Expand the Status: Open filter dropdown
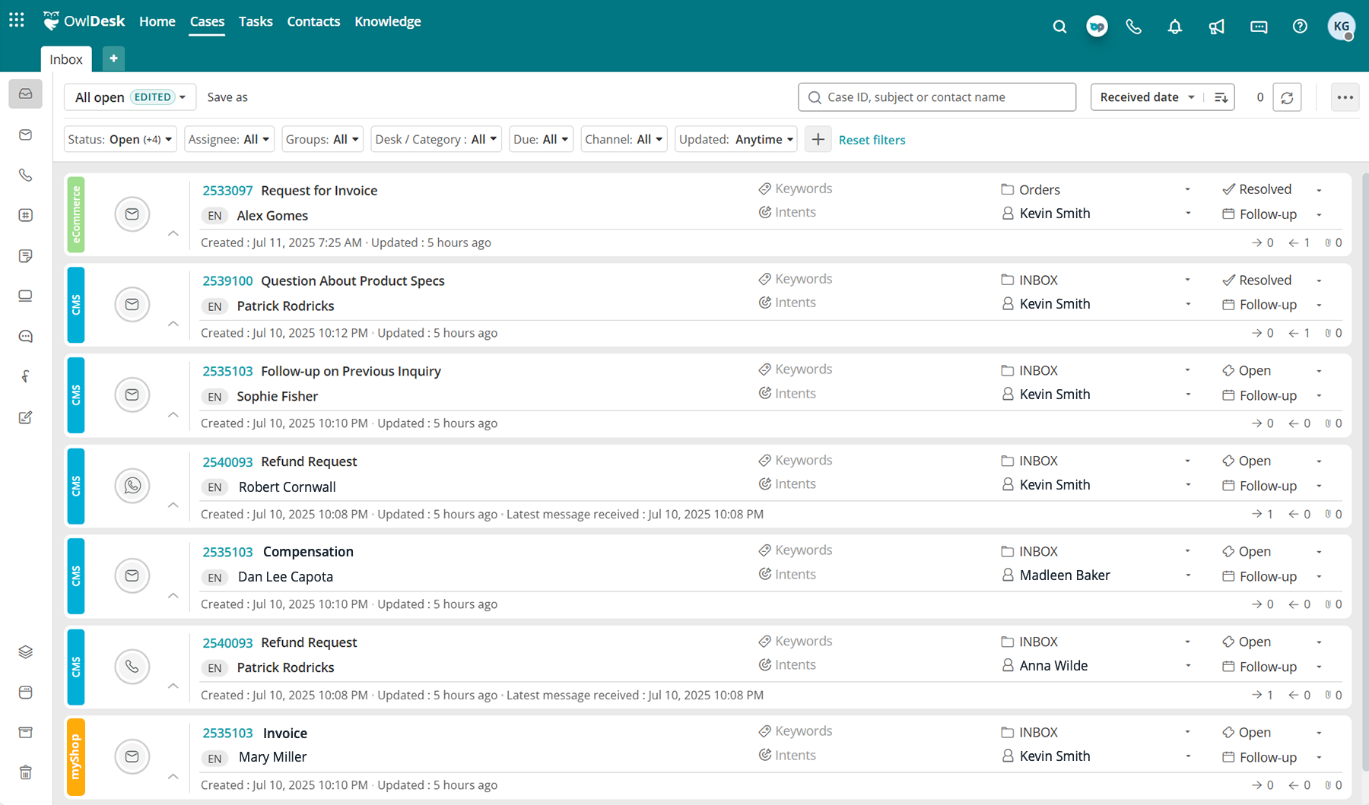The width and height of the screenshot is (1369, 805). (x=120, y=139)
